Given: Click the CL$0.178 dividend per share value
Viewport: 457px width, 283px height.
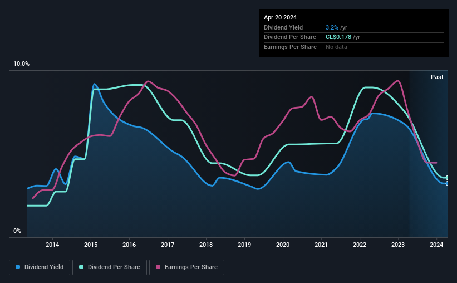Looking at the screenshot, I should point(338,37).
